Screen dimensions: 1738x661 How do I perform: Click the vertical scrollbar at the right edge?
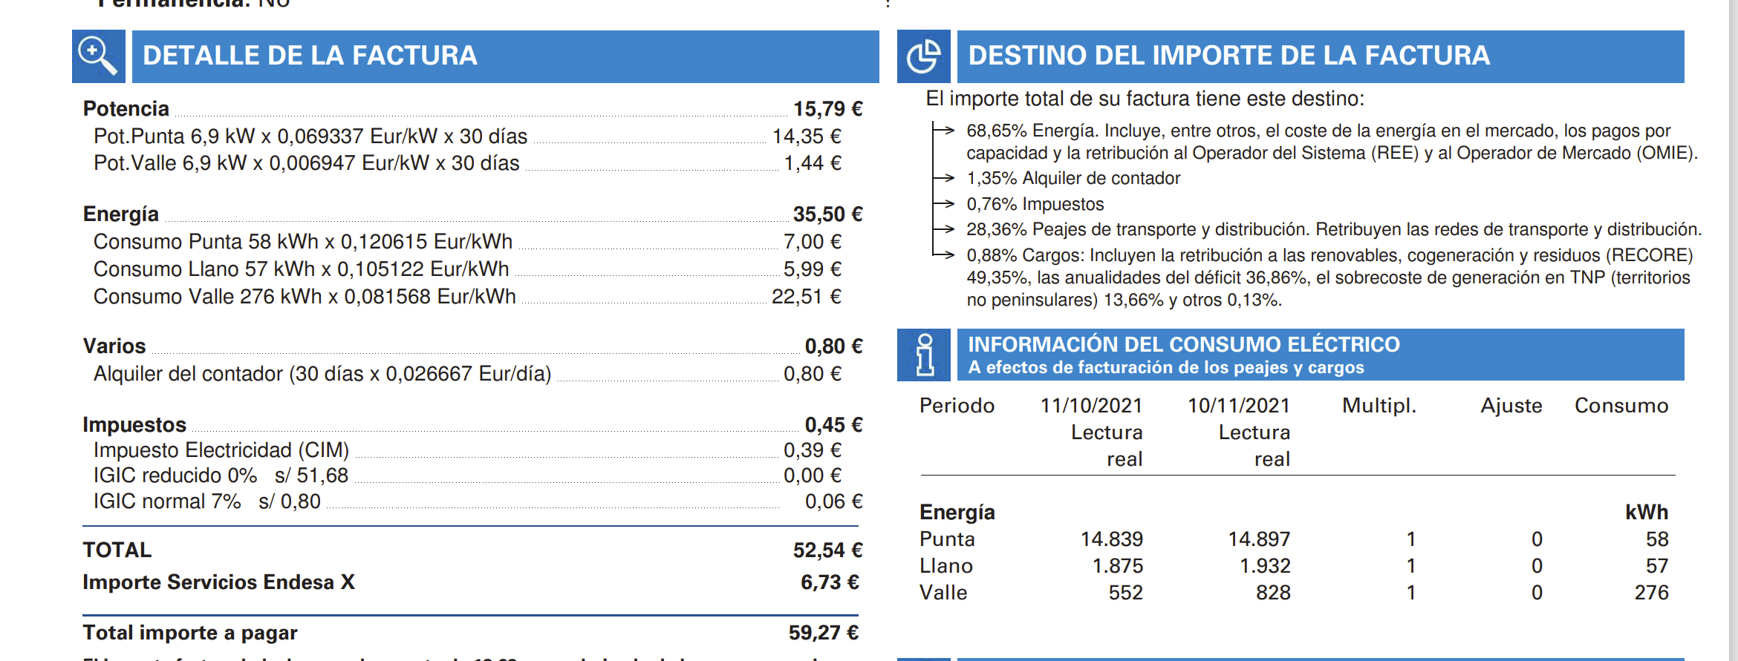pos(1733,330)
